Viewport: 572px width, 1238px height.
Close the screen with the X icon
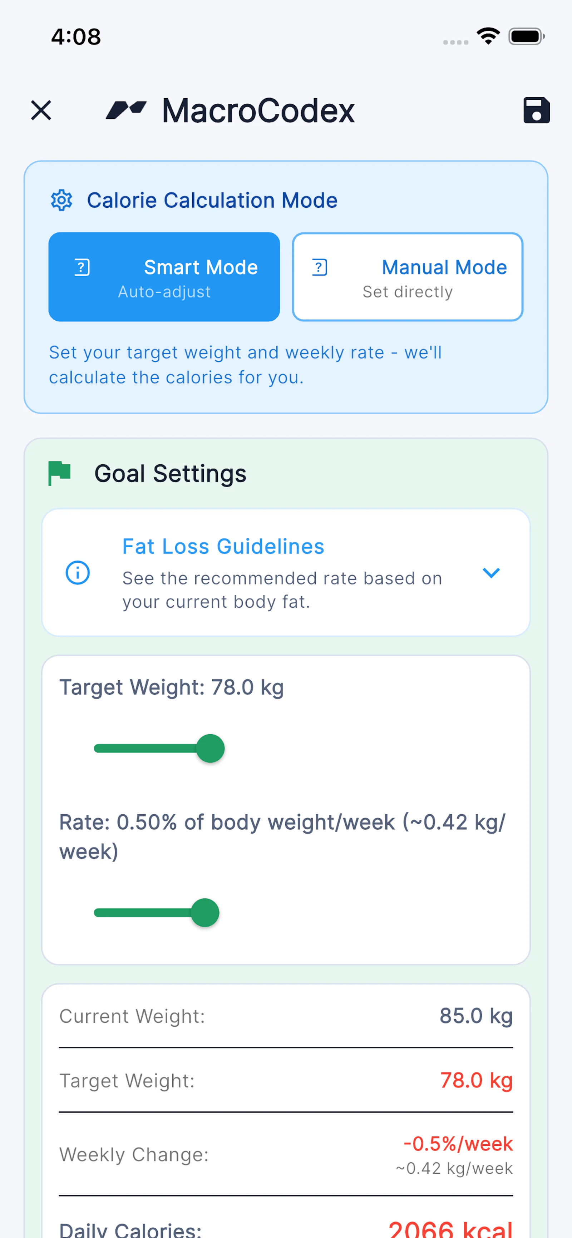(x=41, y=110)
